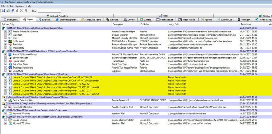Select the Image Hijacks tab
Image resolution: width=272 pixels, height=134 pixels.
(187, 20)
